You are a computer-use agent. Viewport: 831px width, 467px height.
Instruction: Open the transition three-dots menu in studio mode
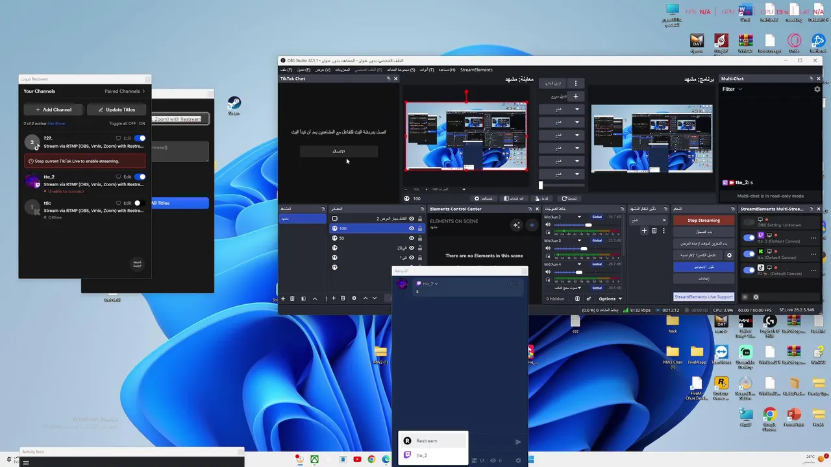pos(575,83)
